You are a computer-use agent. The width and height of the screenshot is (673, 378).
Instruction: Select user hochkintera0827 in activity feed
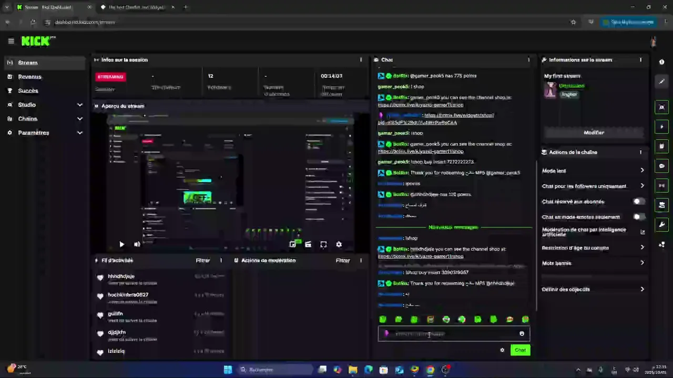pyautogui.click(x=128, y=295)
